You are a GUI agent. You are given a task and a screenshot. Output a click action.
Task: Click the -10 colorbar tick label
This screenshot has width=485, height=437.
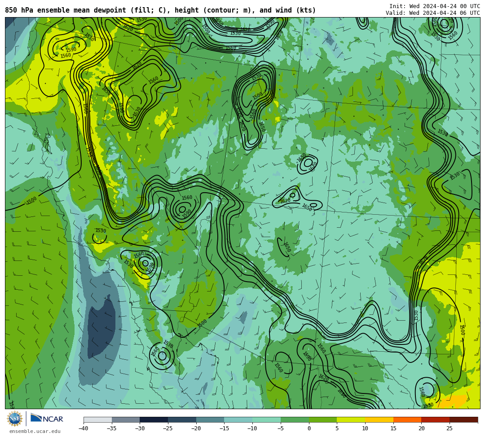[x=252, y=428]
